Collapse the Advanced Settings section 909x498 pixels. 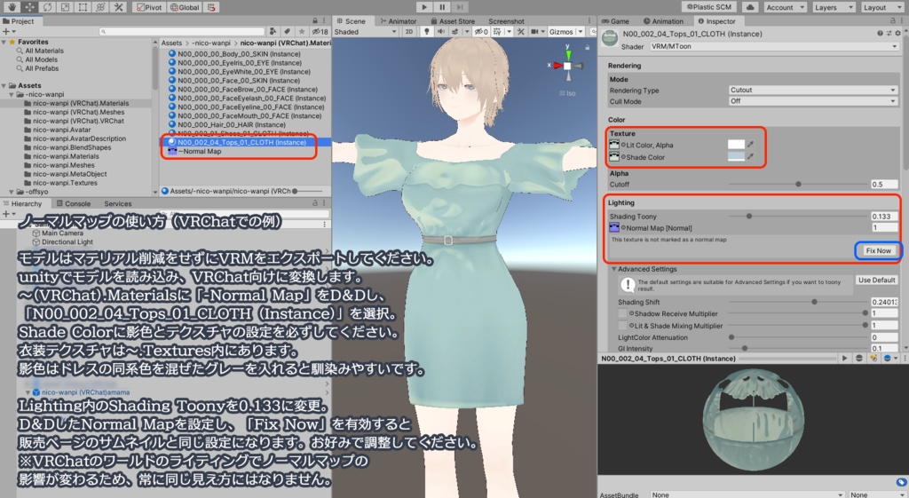(x=614, y=269)
